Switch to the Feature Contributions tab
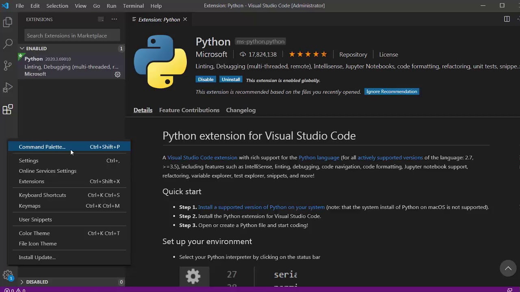Image resolution: width=520 pixels, height=292 pixels. [189, 110]
